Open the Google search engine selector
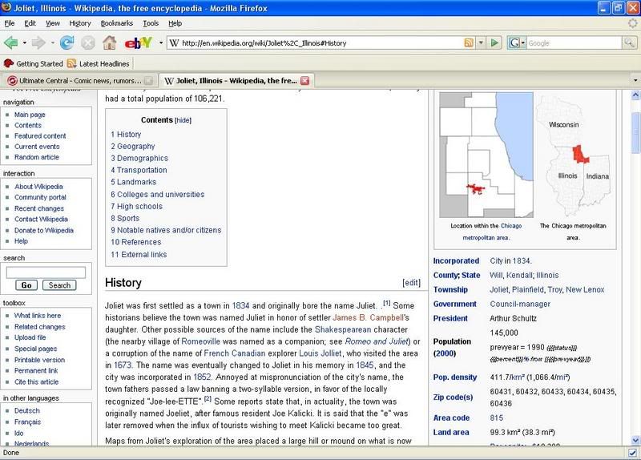Screen dimensions: 641x460 (x=517, y=42)
